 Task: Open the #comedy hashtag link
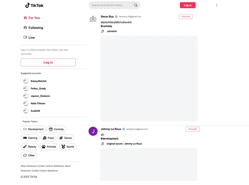click(x=106, y=26)
